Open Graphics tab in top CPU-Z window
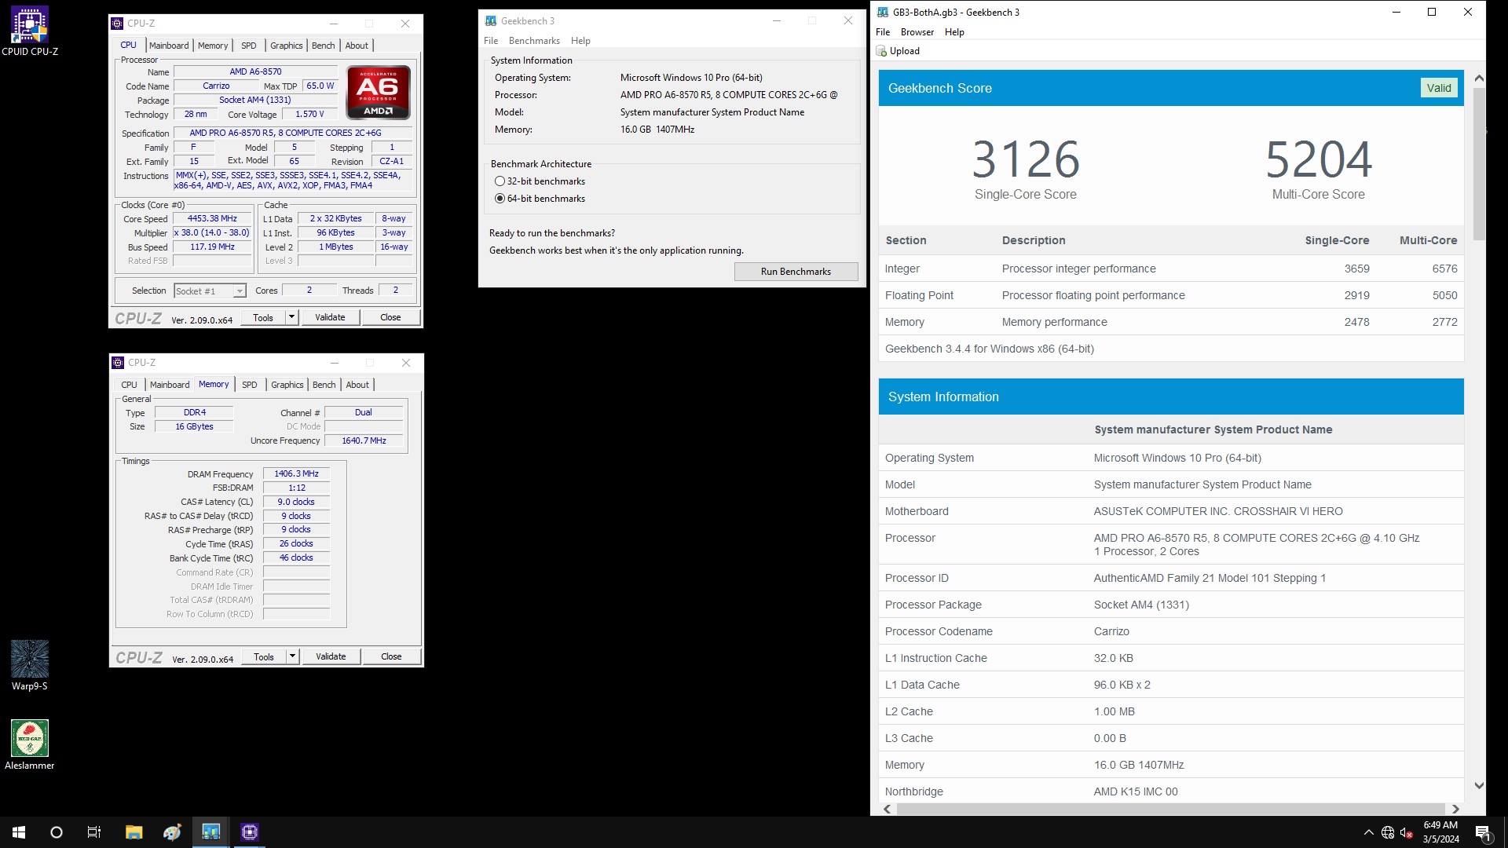Viewport: 1508px width, 848px height. tap(287, 46)
